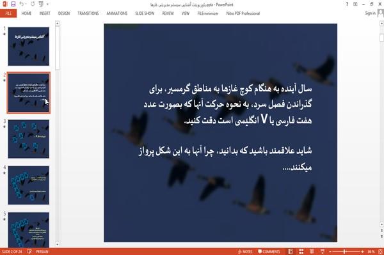Click the zoom out minus button

pos(330,252)
